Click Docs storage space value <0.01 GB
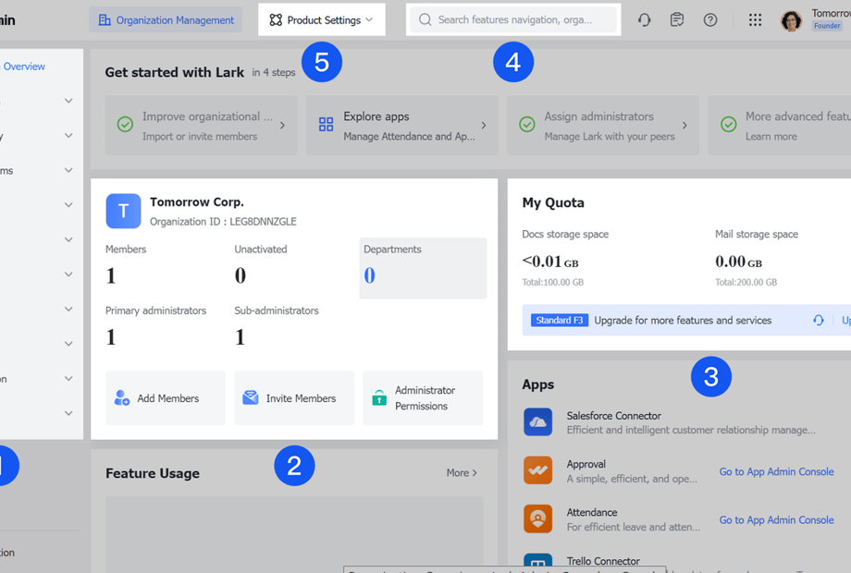851x573 pixels. [x=550, y=262]
